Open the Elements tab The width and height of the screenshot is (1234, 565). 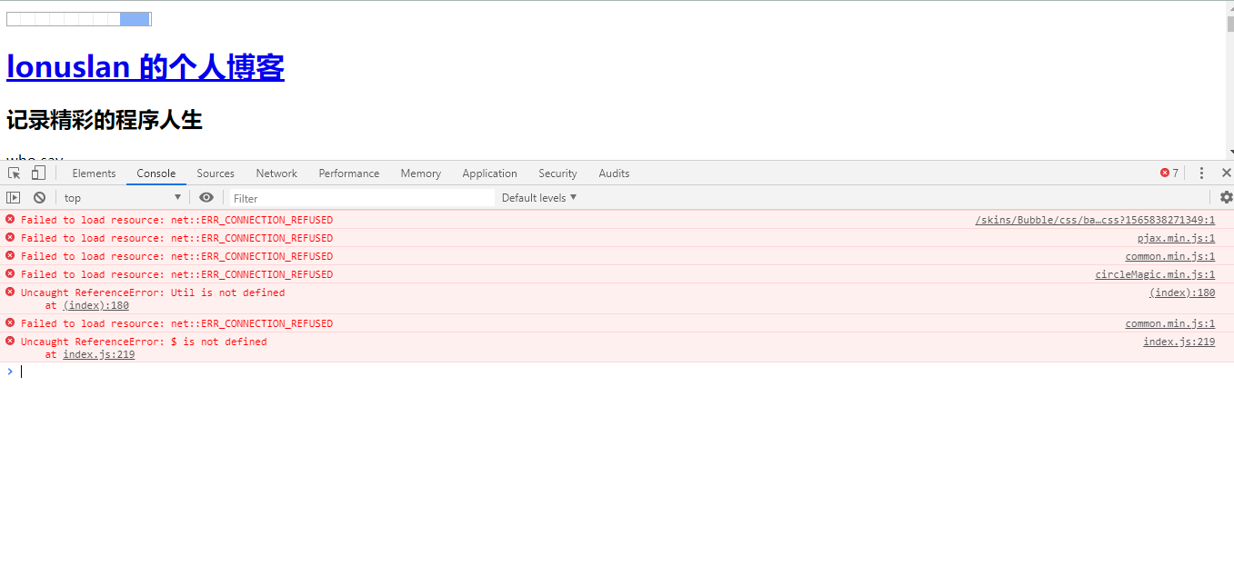[x=94, y=173]
